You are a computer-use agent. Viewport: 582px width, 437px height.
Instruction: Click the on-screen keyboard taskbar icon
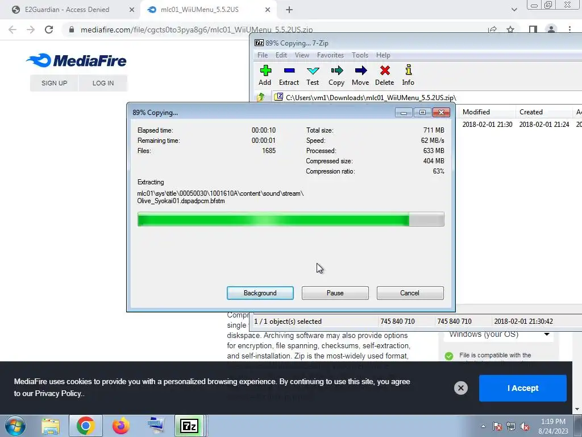(x=156, y=426)
